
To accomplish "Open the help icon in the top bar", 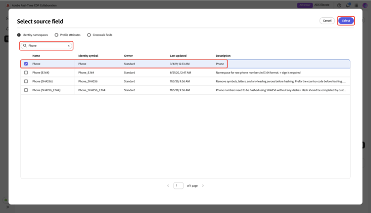I will coord(339,5).
